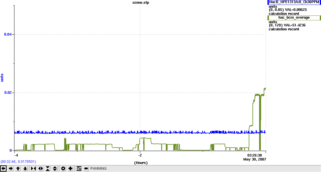Click the -4 hours x-axis label
The width and height of the screenshot is (321, 172).
[16, 155]
